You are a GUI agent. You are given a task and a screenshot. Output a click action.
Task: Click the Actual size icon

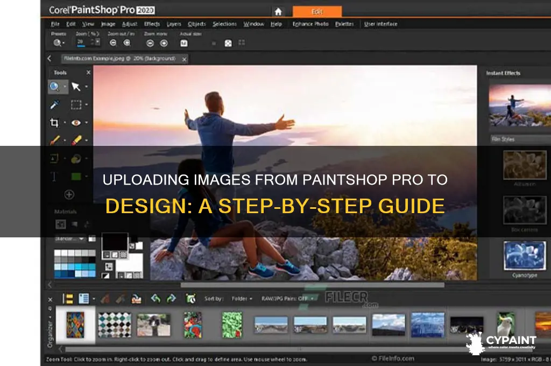point(184,43)
